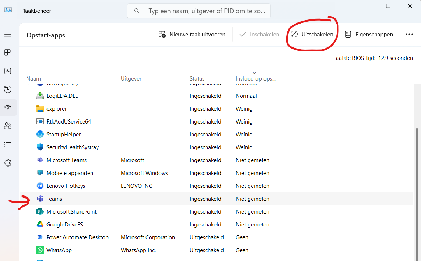This screenshot has width=421, height=261.
Task: Open the Services page icon in the sidebar
Action: (8, 162)
